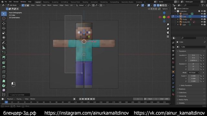Enable vertex select mode
Viewport: 207px width, 116px height.
(23, 5)
